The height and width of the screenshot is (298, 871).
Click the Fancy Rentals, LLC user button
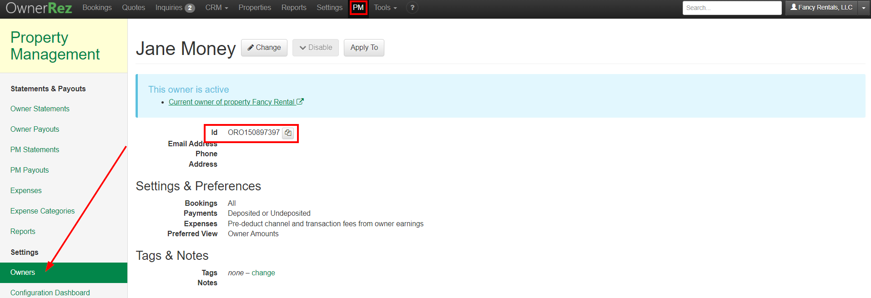point(821,8)
